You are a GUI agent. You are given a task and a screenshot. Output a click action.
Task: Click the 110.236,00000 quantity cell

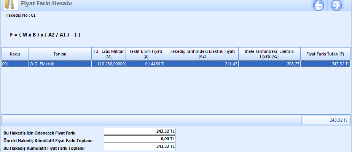pyautogui.click(x=108, y=64)
